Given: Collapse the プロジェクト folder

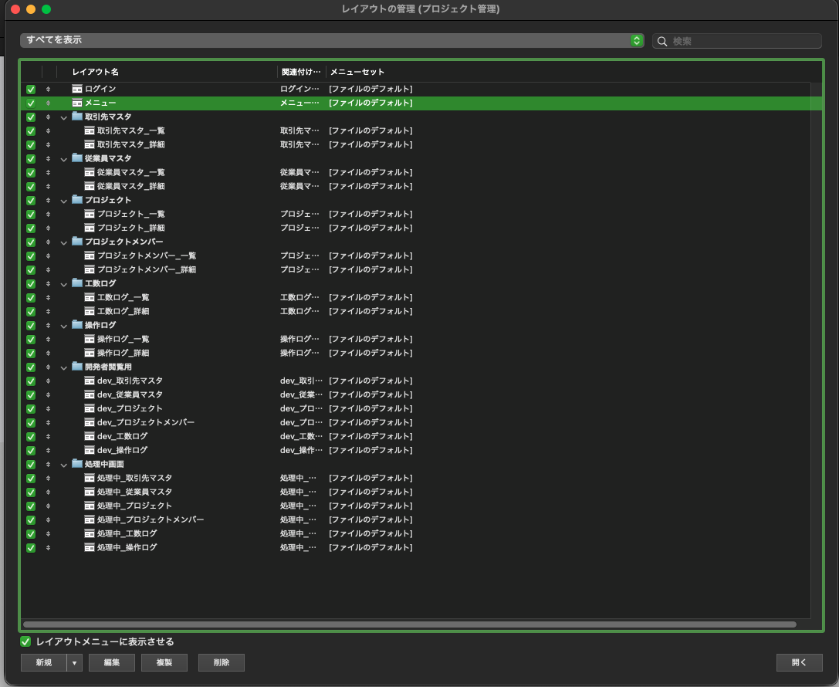Looking at the screenshot, I should coord(63,201).
